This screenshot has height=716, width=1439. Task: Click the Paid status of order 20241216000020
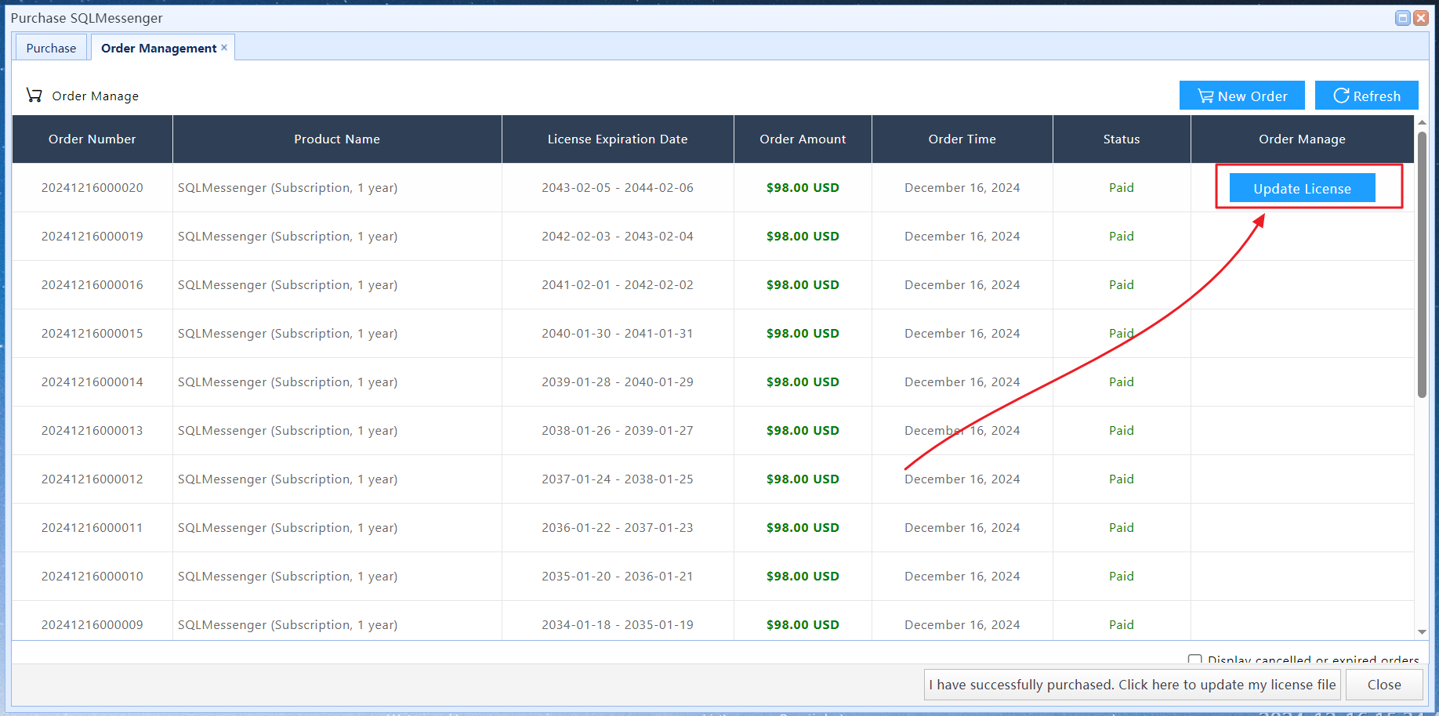pos(1122,187)
